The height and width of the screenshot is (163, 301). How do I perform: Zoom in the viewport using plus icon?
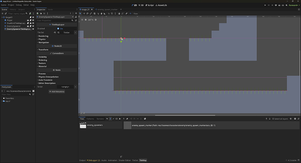tap(96, 20)
